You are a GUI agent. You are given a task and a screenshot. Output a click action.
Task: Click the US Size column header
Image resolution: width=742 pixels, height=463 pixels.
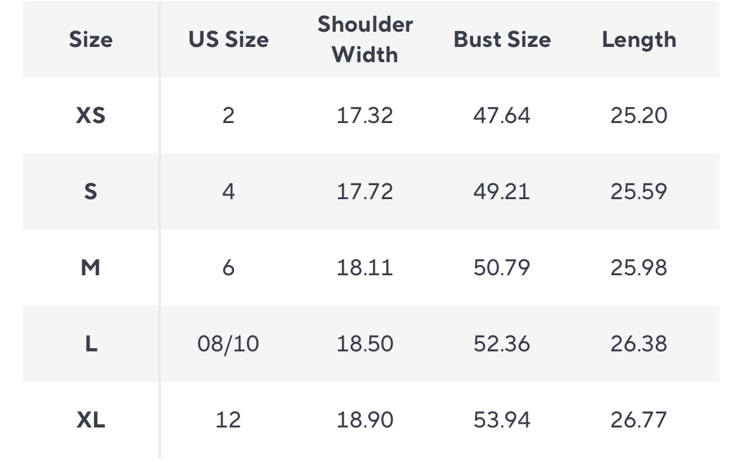[228, 39]
